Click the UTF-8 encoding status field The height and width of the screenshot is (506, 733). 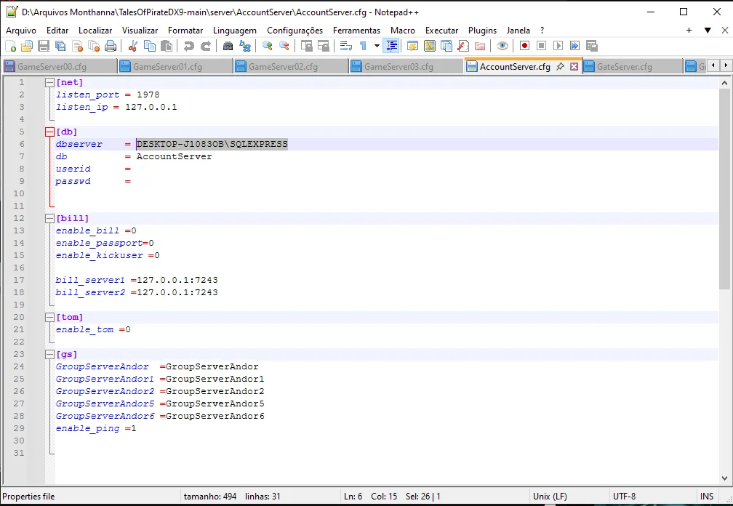(624, 497)
